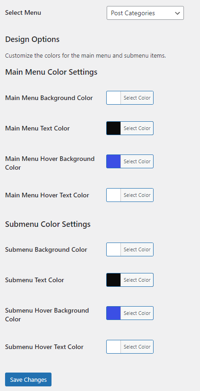Viewport: 200px width, 391px height.
Task: Open Select Color for Main Menu Background
Action: [137, 98]
